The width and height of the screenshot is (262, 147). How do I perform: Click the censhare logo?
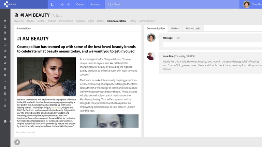tap(10, 4)
